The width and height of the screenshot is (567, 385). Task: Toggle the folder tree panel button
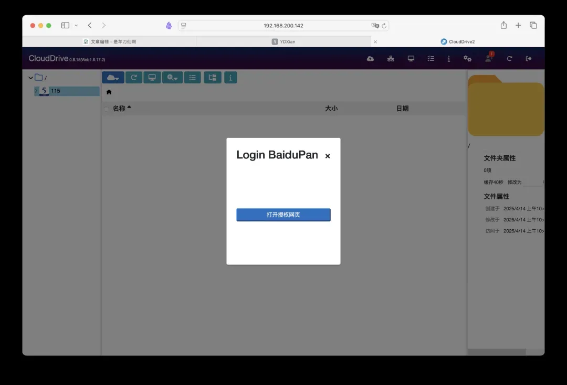213,77
